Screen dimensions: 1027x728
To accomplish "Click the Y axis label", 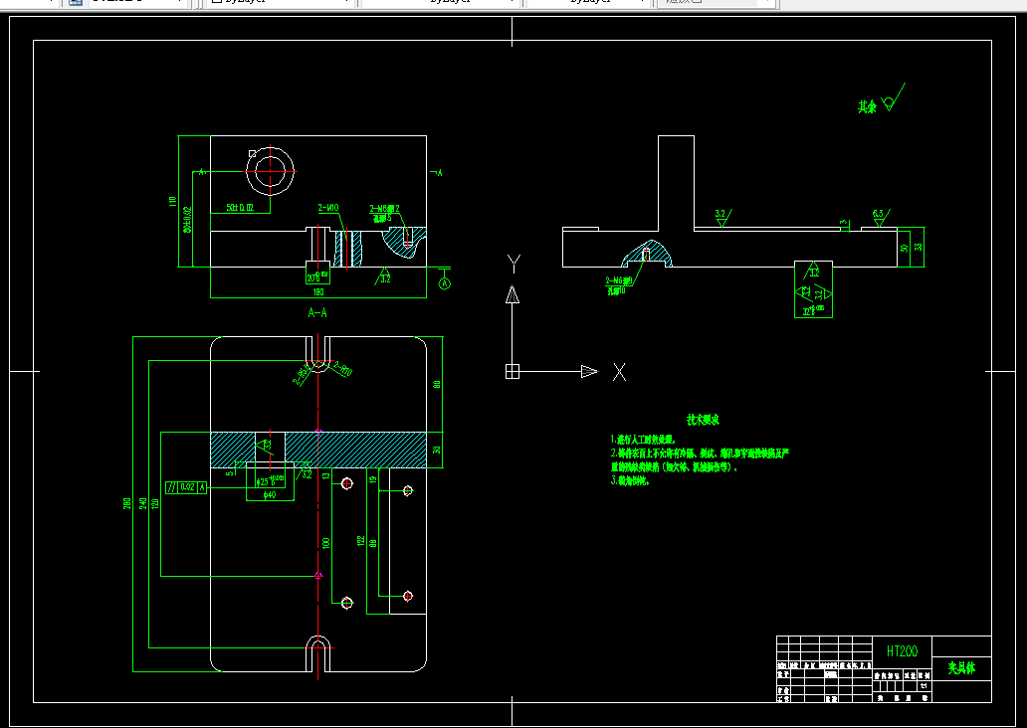I will click(x=514, y=264).
